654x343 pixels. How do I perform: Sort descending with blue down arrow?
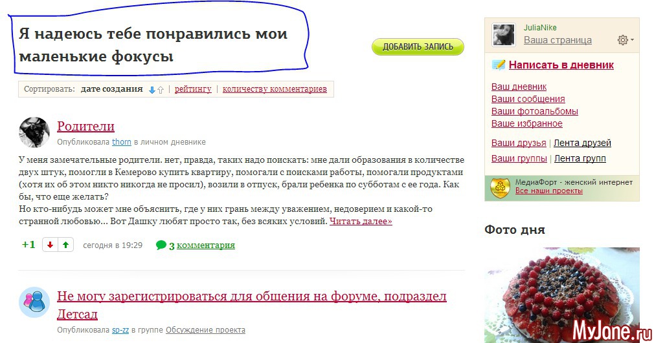pos(152,90)
